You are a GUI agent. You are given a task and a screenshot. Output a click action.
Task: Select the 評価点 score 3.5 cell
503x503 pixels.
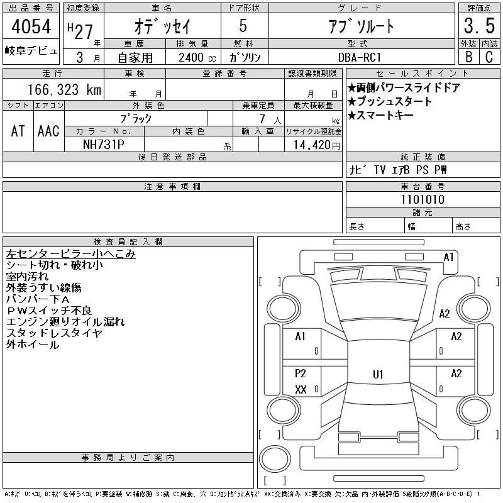coord(478,26)
